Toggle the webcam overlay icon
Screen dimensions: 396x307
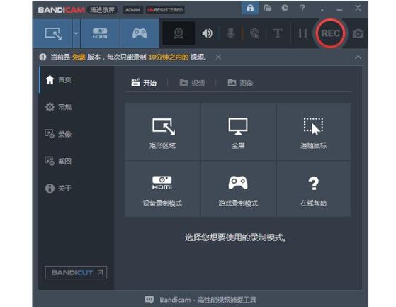point(179,33)
